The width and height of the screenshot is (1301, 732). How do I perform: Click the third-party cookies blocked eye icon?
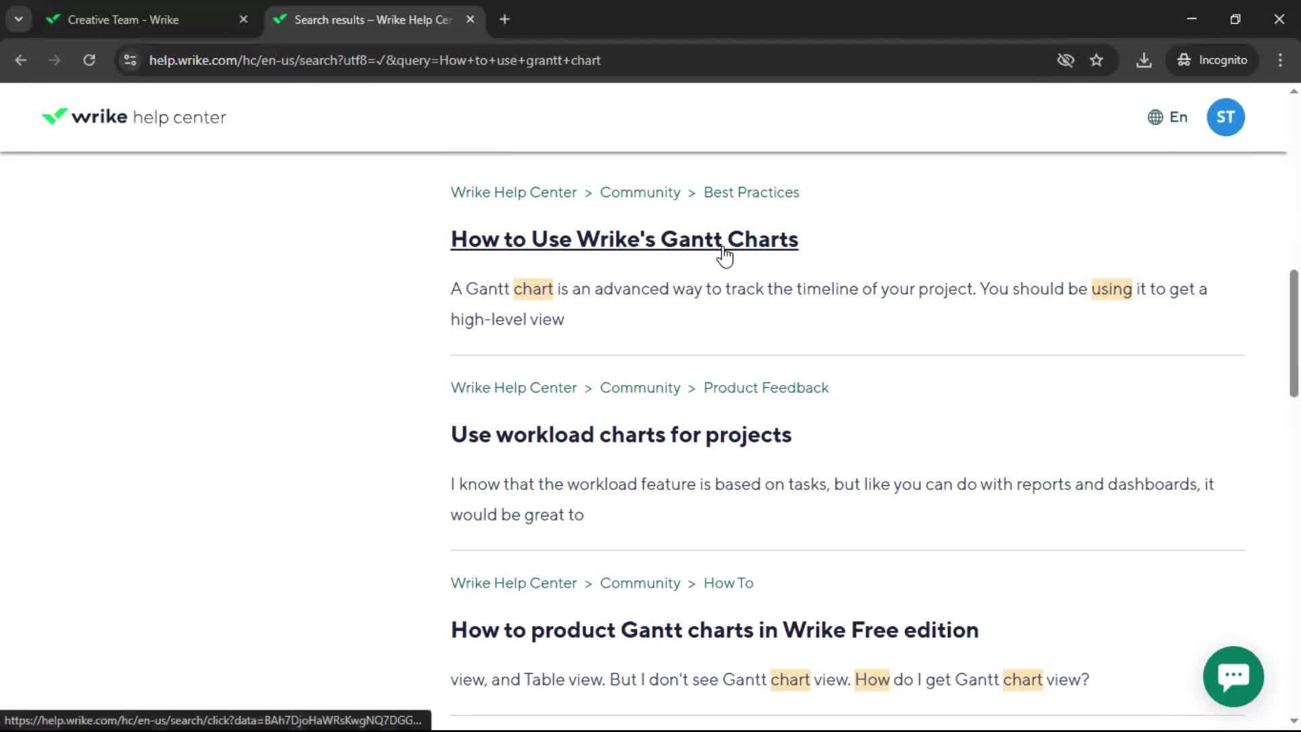coord(1065,60)
